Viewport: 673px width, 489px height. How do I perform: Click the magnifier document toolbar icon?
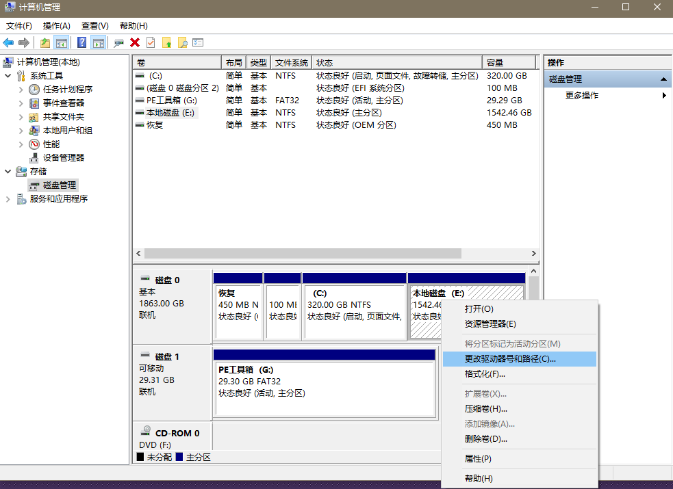[182, 43]
